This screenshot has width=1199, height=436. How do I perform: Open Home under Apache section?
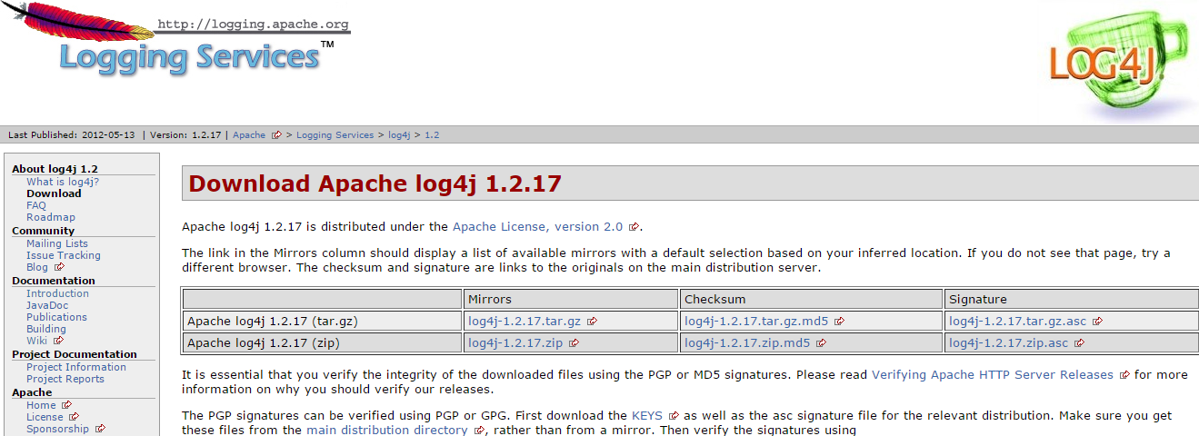point(41,405)
